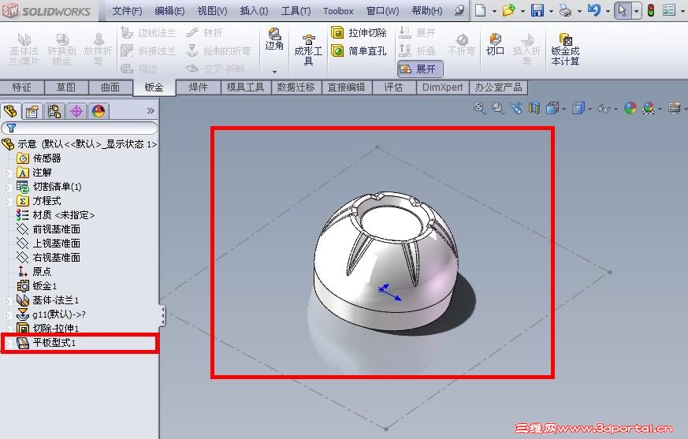Image resolution: width=688 pixels, height=439 pixels.
Task: Switch to the 草图 tab
Action: coord(66,87)
